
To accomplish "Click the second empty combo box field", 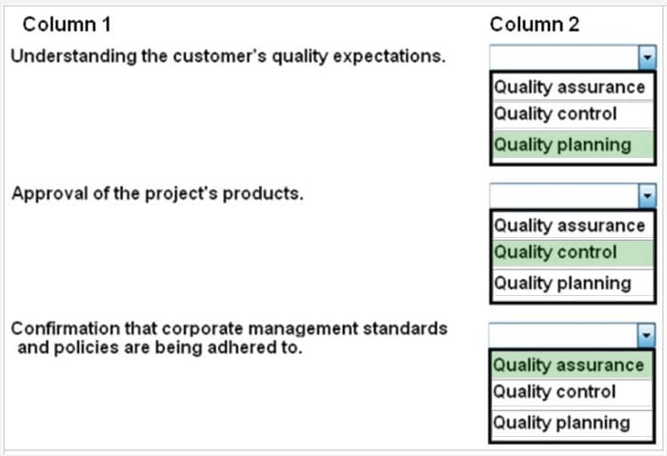I will (x=564, y=195).
